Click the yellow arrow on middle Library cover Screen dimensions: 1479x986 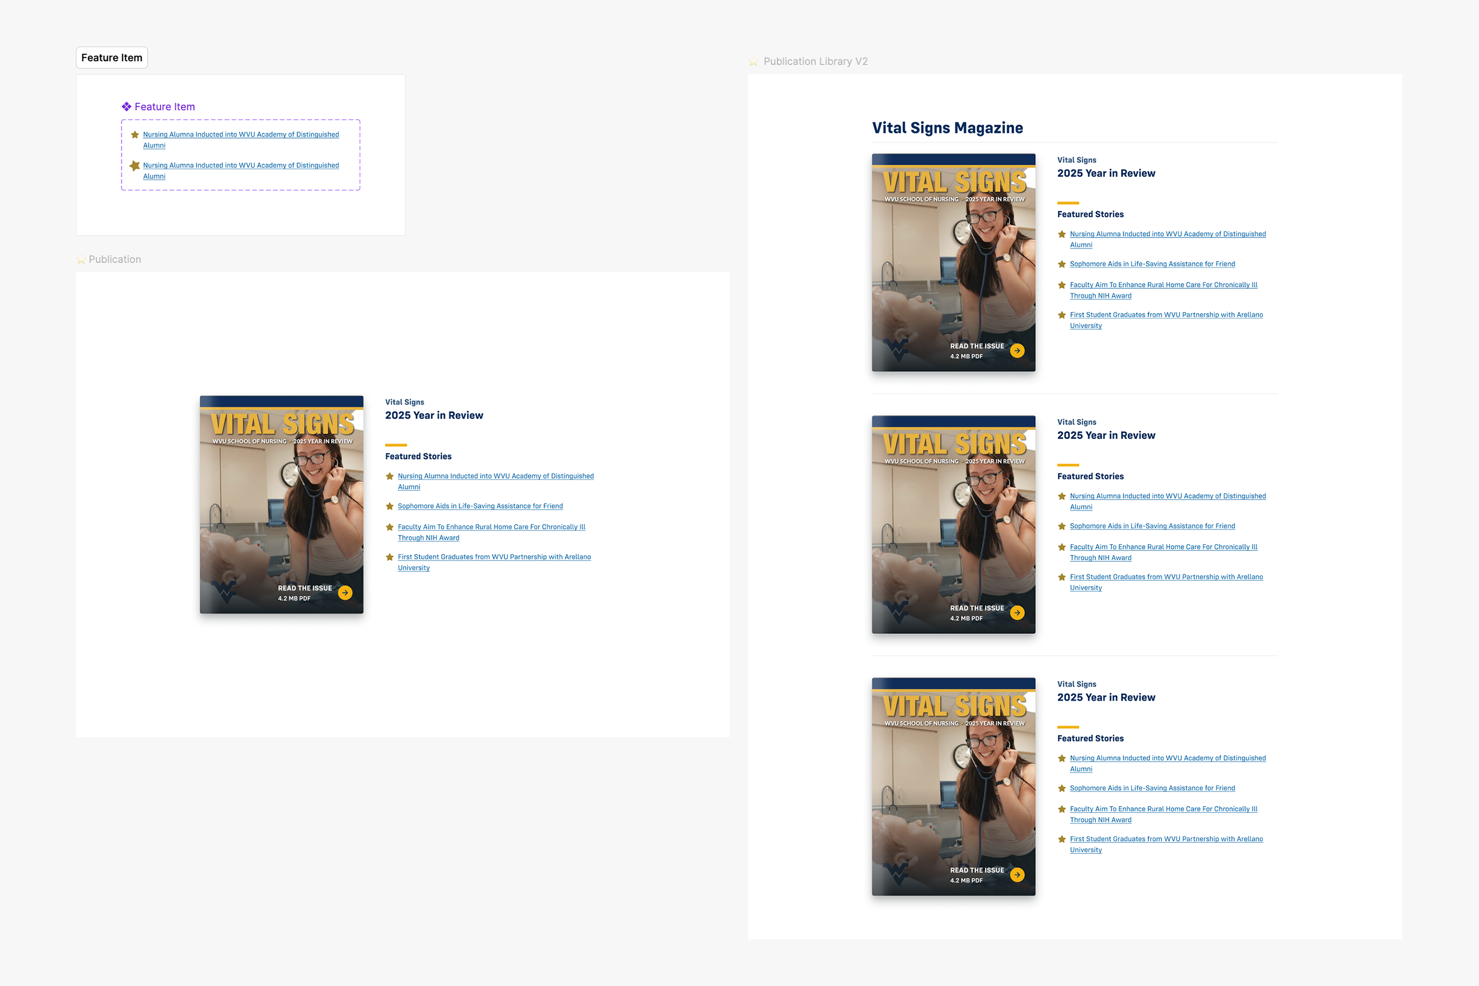[1017, 613]
